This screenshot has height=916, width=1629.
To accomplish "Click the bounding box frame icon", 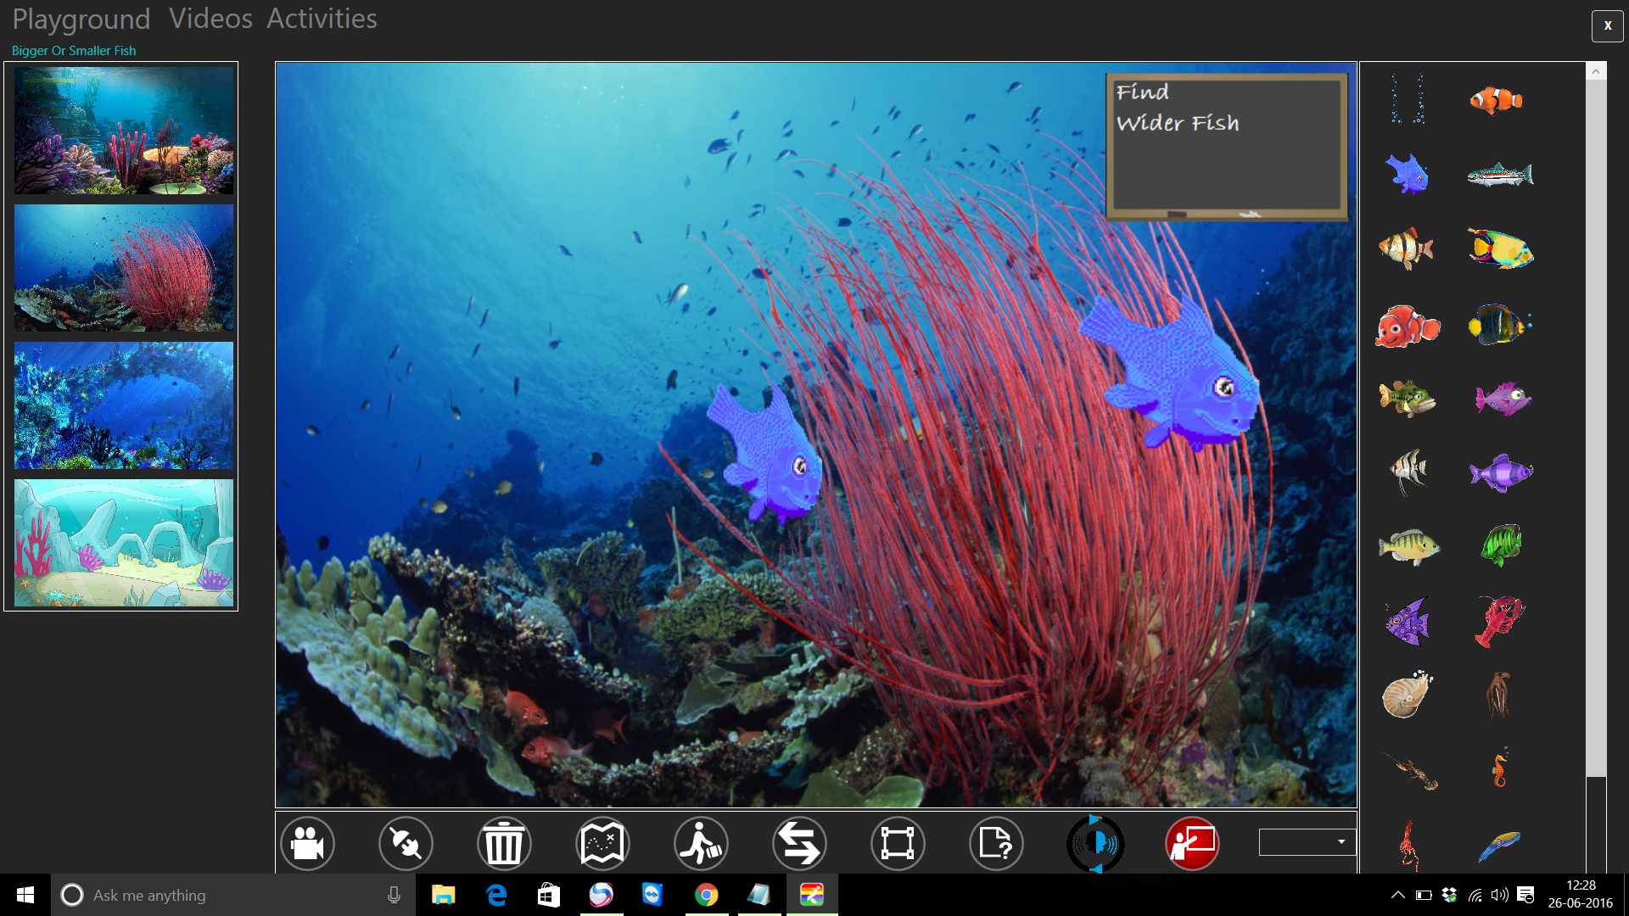I will click(898, 843).
